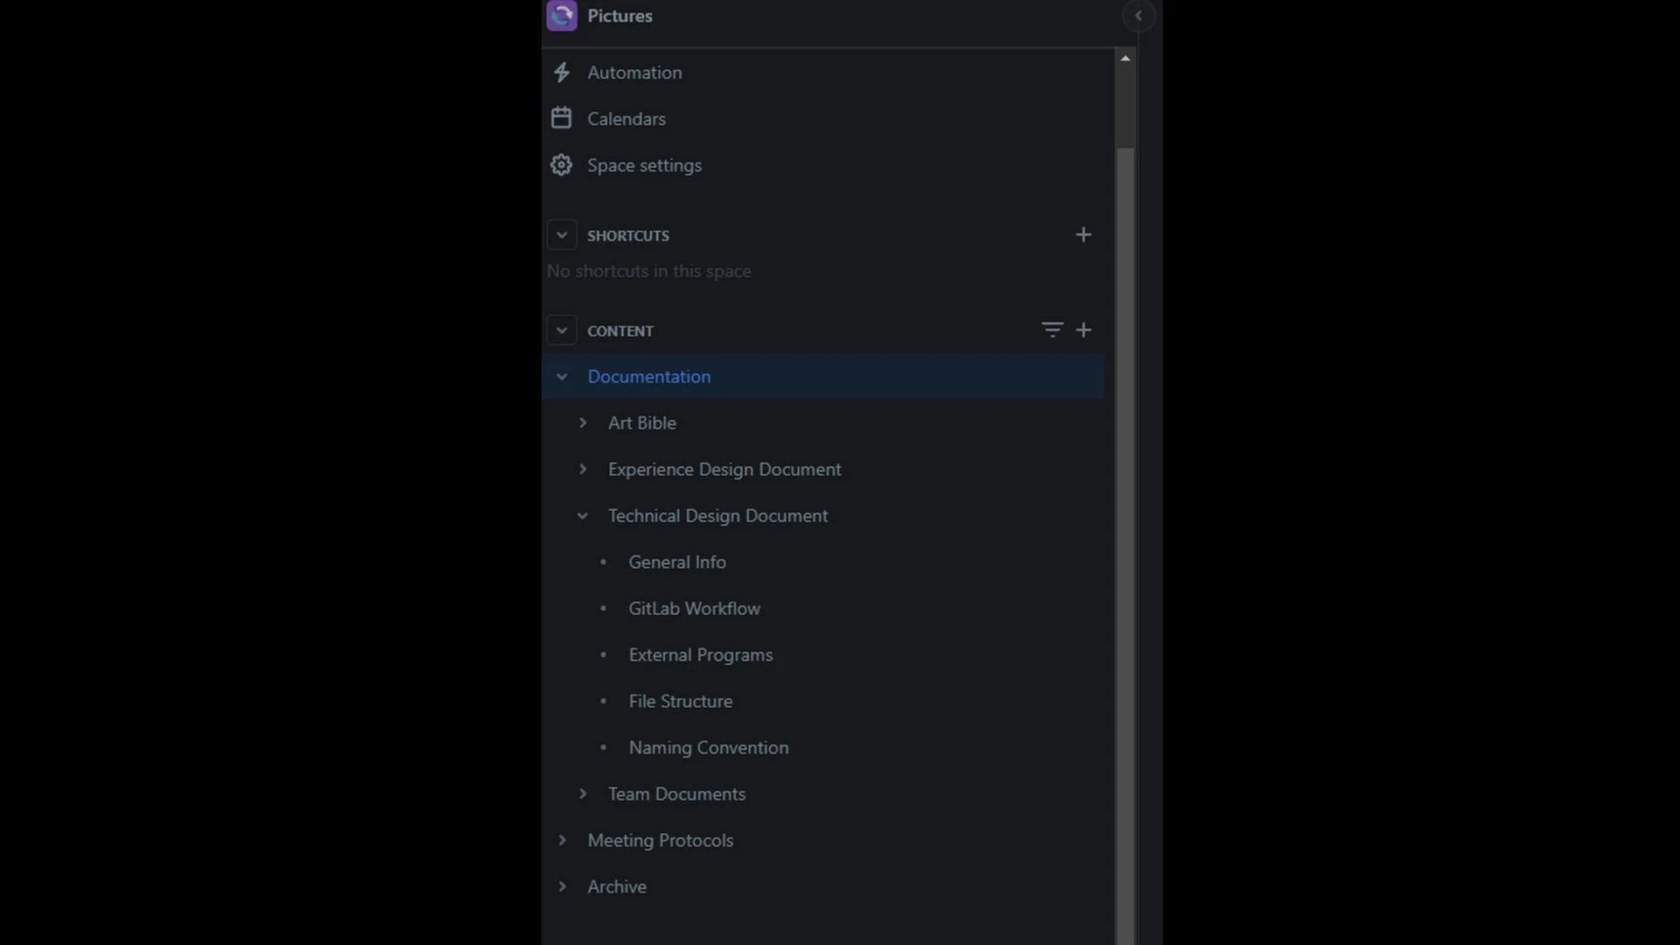Expand the Art Bible page

click(583, 423)
